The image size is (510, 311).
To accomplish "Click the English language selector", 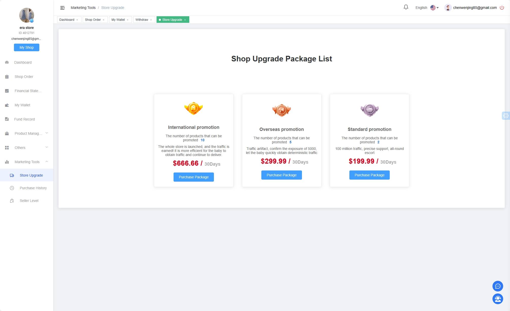I will pyautogui.click(x=428, y=8).
